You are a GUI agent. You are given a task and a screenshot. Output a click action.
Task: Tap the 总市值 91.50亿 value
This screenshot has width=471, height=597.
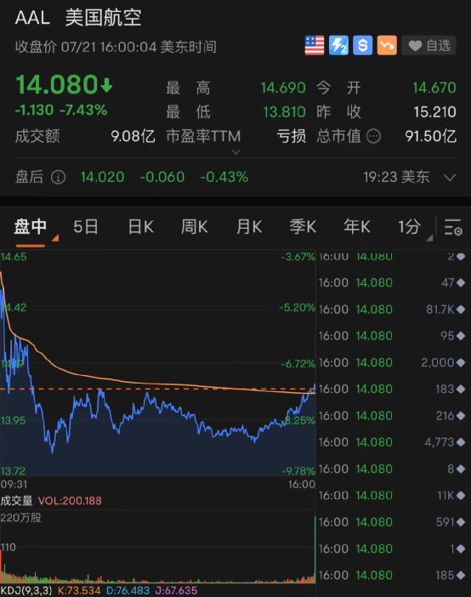pyautogui.click(x=431, y=136)
